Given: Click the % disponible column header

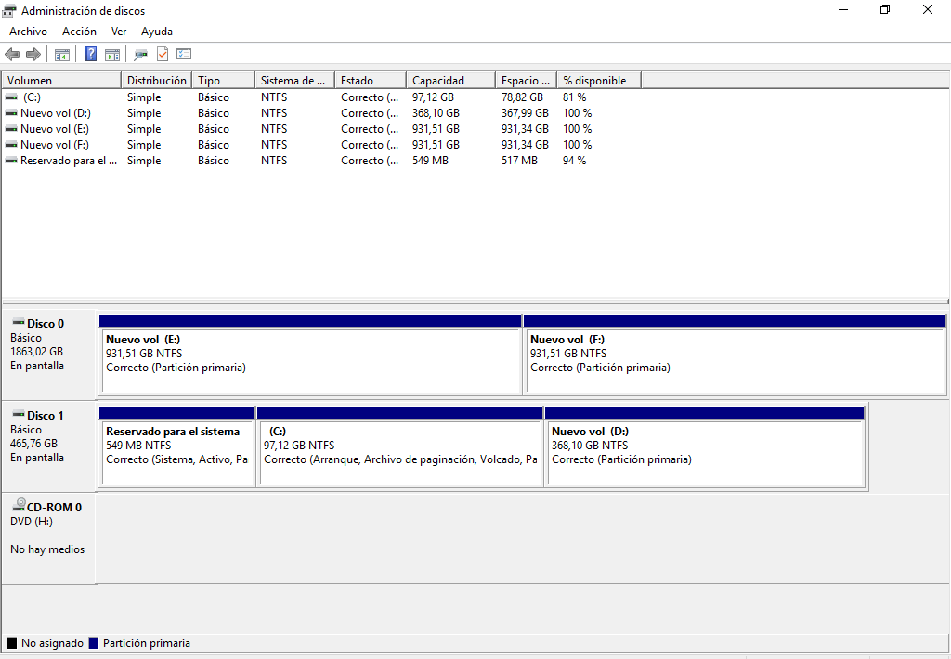Looking at the screenshot, I should (x=598, y=81).
